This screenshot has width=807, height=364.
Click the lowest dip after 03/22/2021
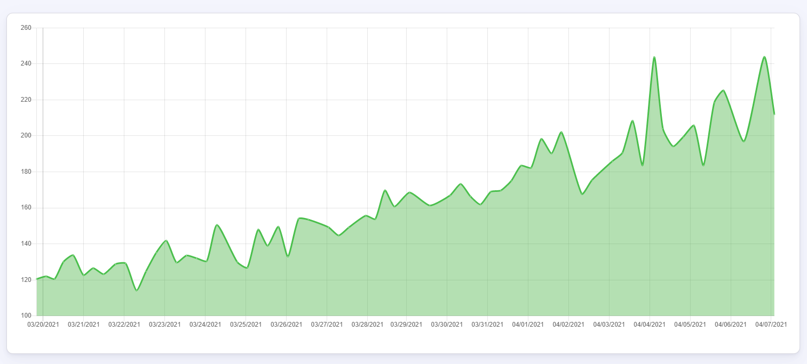pos(137,290)
